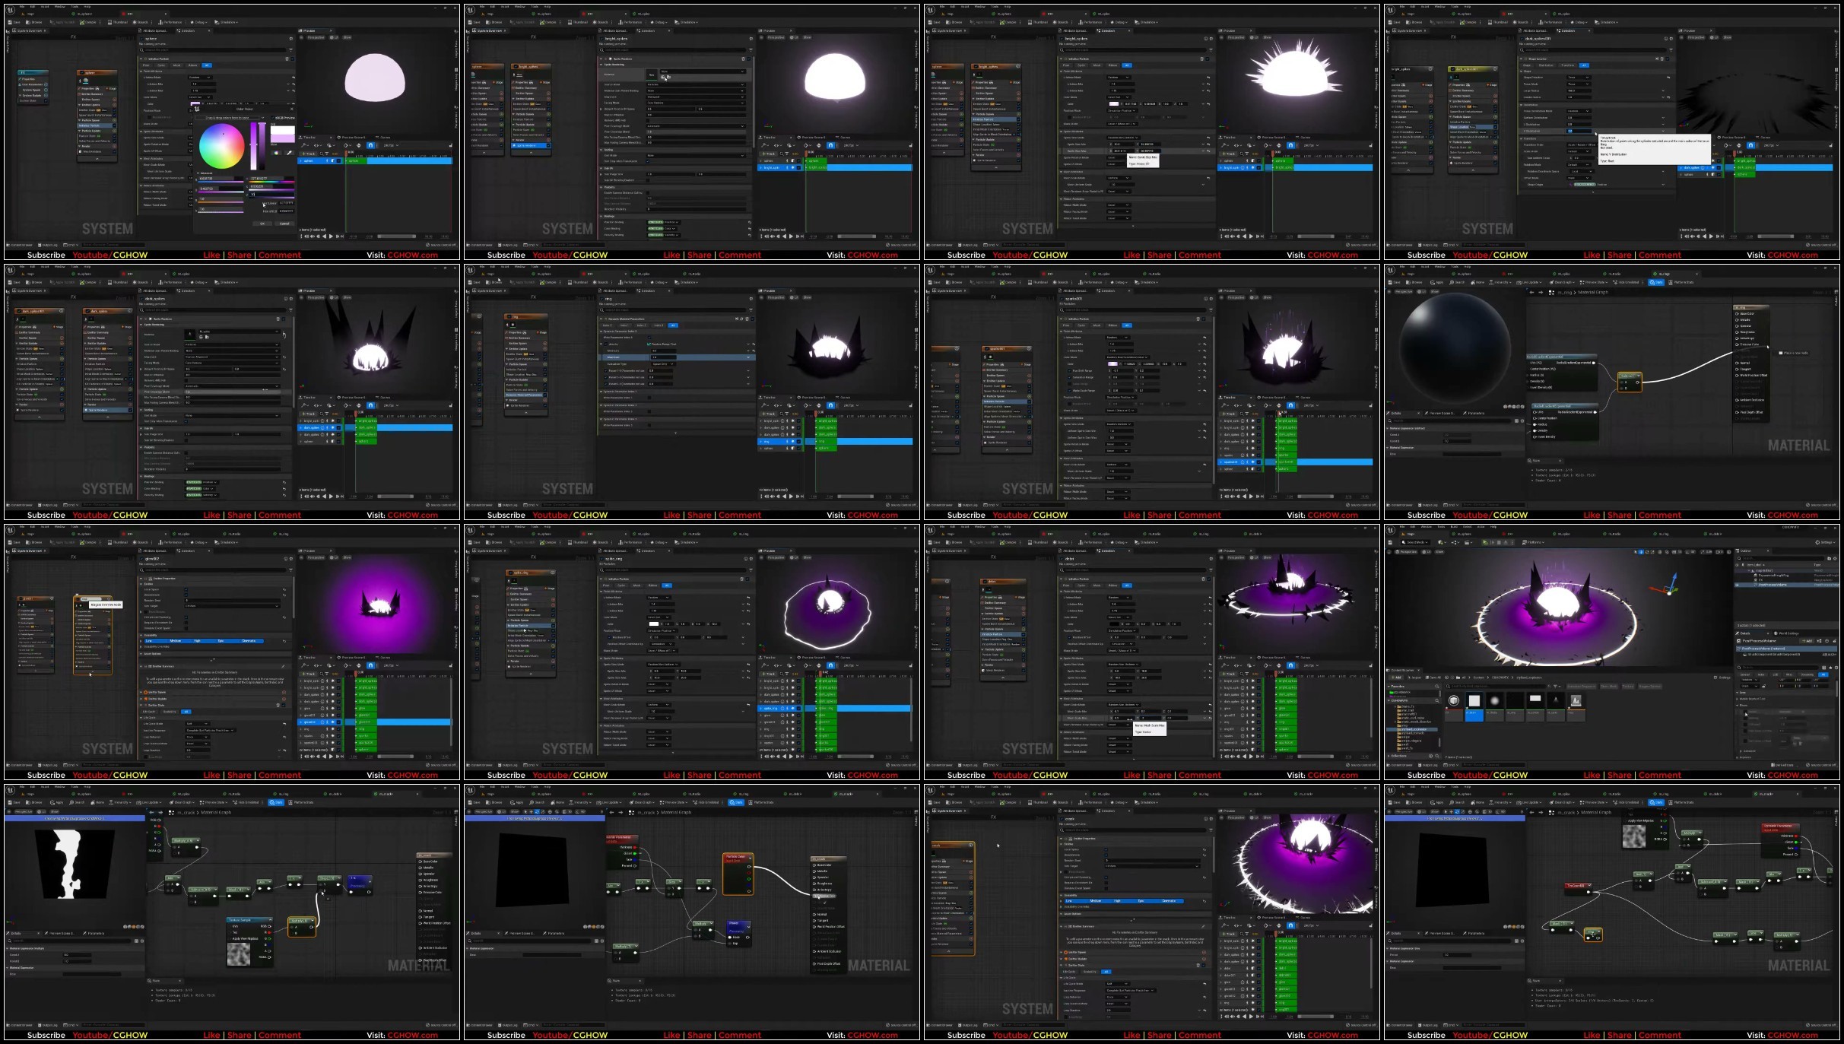Click OK in the Color Picker dialog
Viewport: 1844px width, 1044px height.
[x=262, y=224]
